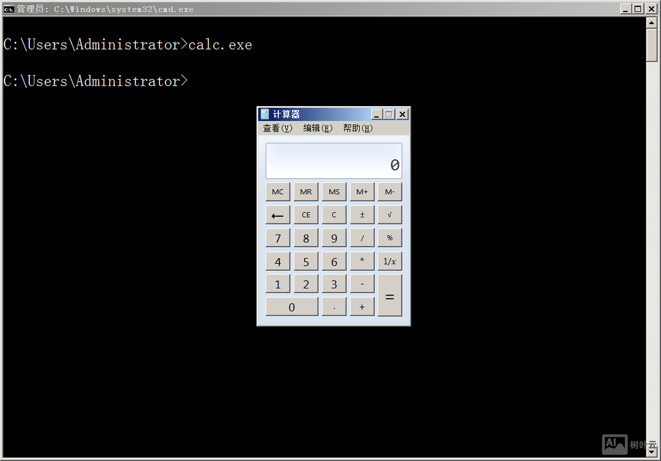Click the CE clear entry button
The image size is (661, 461).
(x=306, y=215)
